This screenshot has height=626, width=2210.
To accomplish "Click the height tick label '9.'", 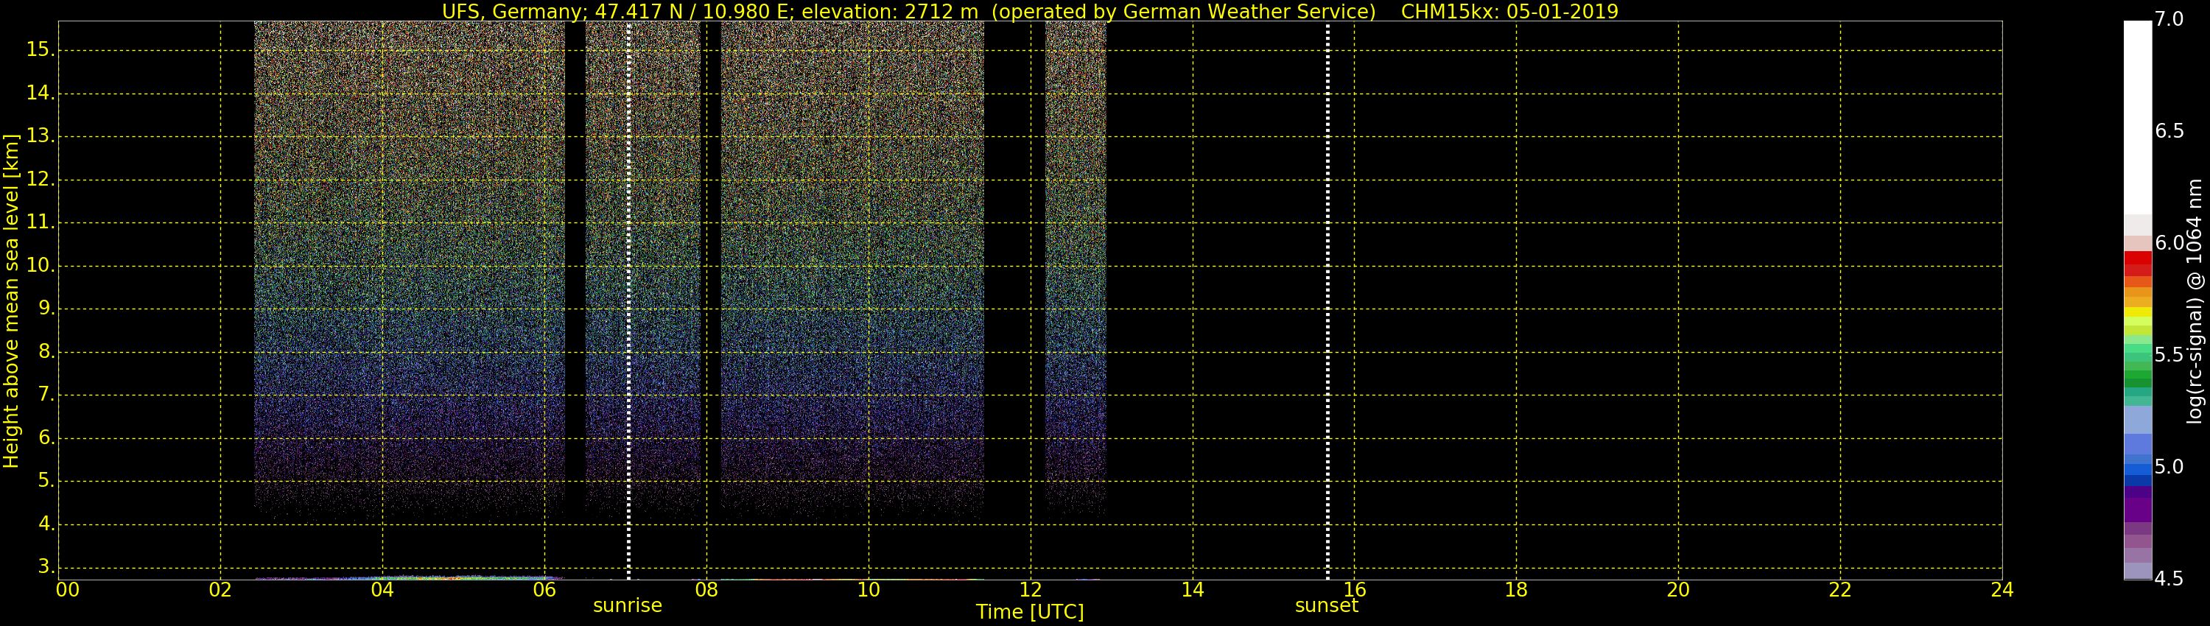I will click(x=46, y=308).
